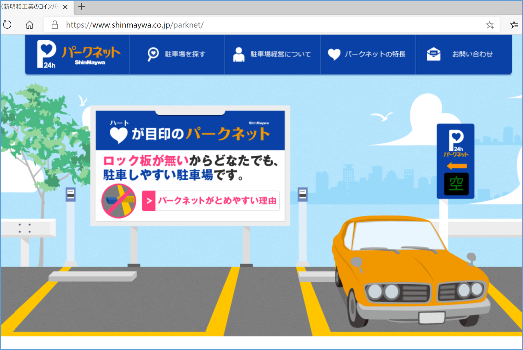The height and width of the screenshot is (350, 523).
Task: Open a new browser tab
Action: tap(81, 6)
